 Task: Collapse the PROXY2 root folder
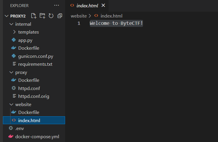[x=6, y=16]
